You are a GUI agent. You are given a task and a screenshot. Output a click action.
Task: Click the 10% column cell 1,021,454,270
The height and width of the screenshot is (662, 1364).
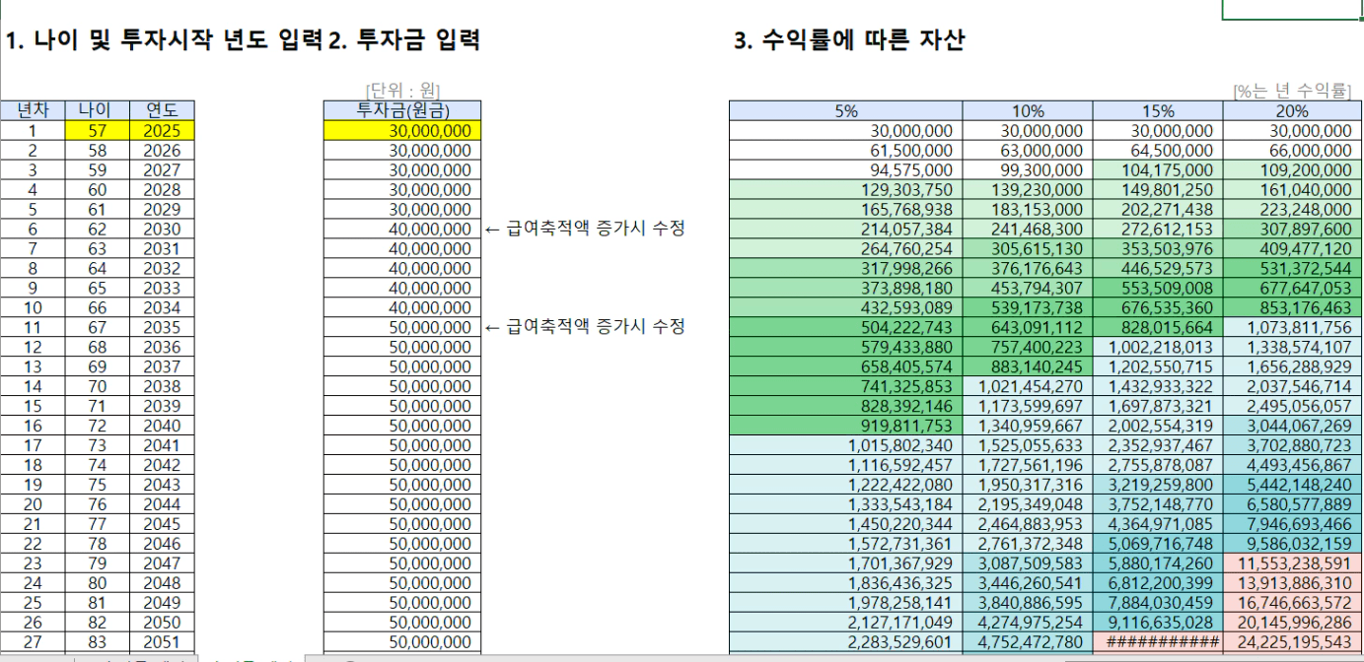pos(1028,386)
